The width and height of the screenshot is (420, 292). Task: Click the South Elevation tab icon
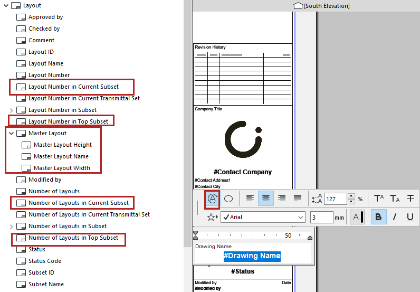click(298, 6)
